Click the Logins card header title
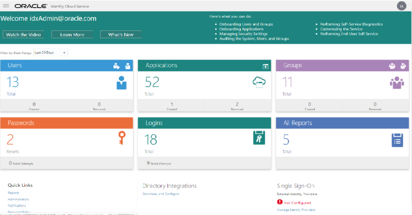 (x=154, y=123)
